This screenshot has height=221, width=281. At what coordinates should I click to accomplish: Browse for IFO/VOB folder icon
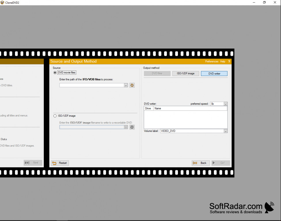[x=132, y=85]
